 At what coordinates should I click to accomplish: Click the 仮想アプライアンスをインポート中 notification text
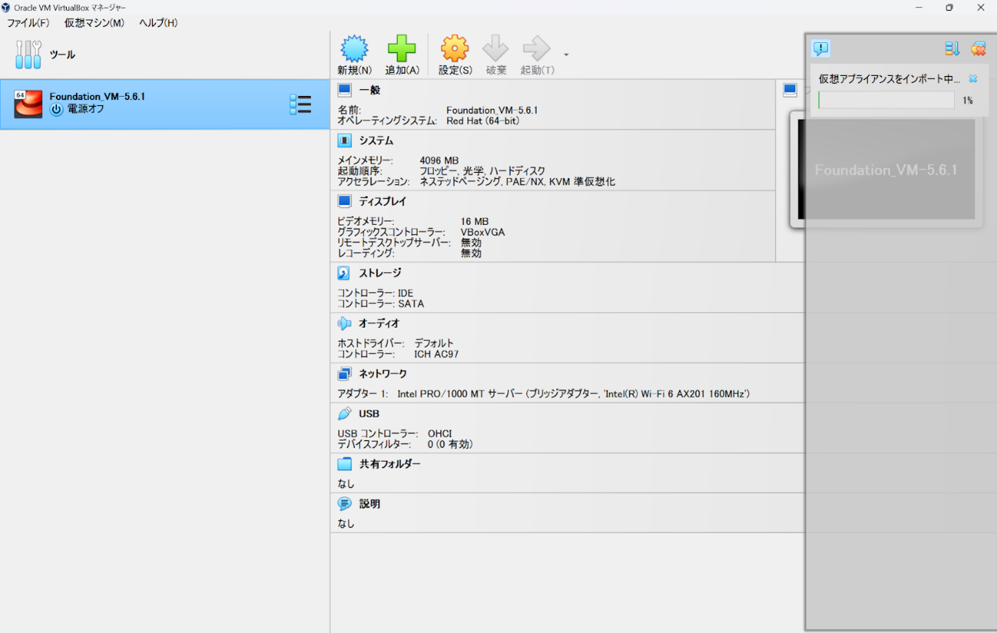[x=890, y=79]
